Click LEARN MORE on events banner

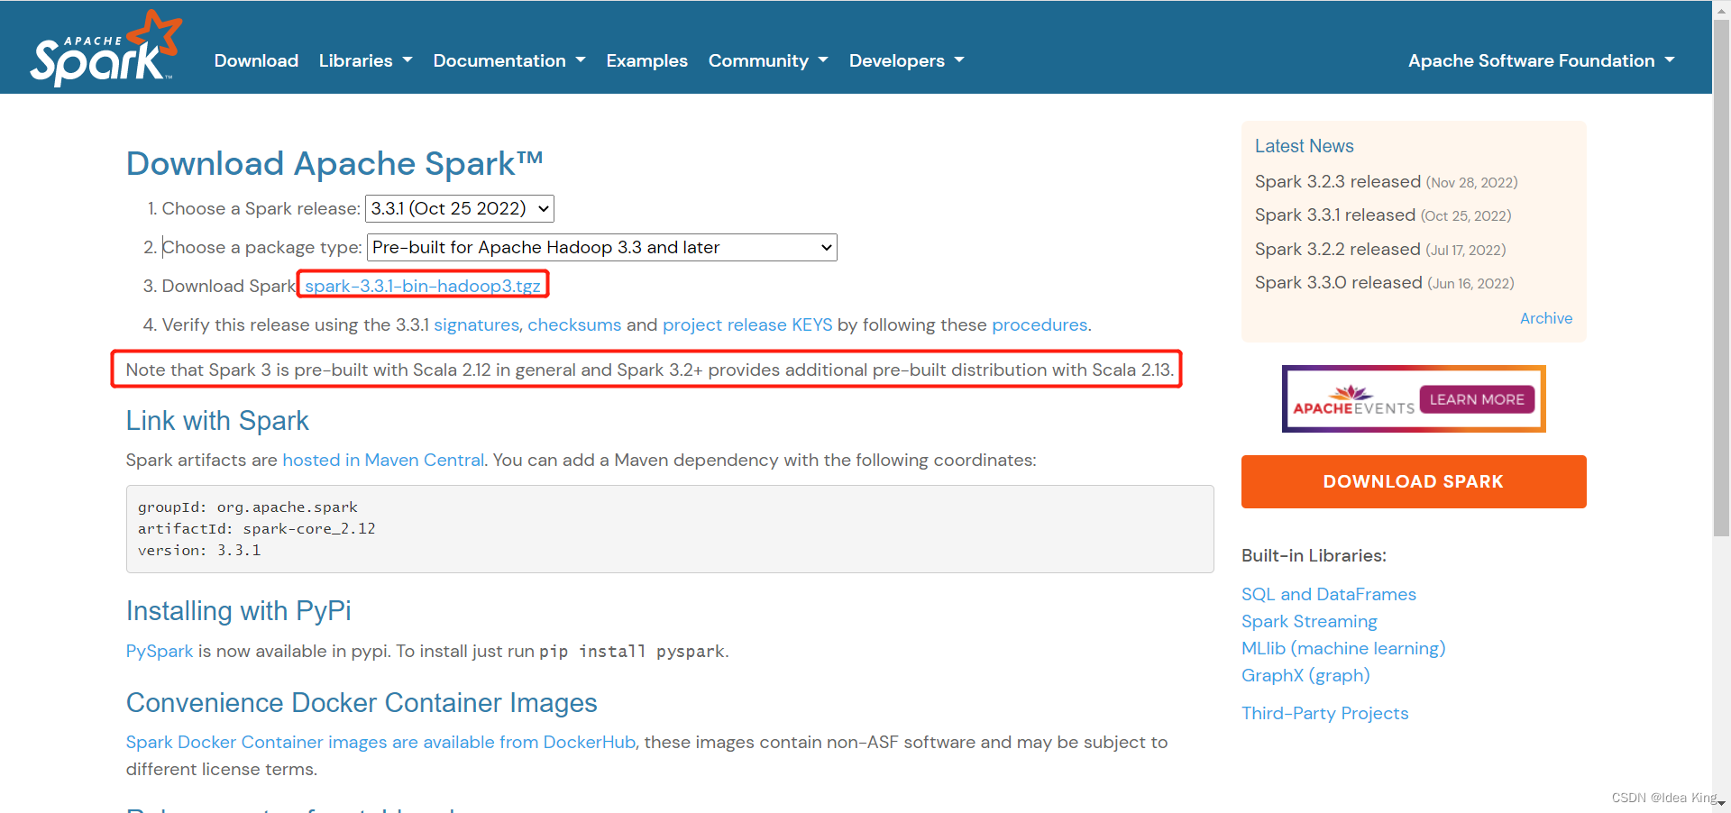click(1477, 399)
